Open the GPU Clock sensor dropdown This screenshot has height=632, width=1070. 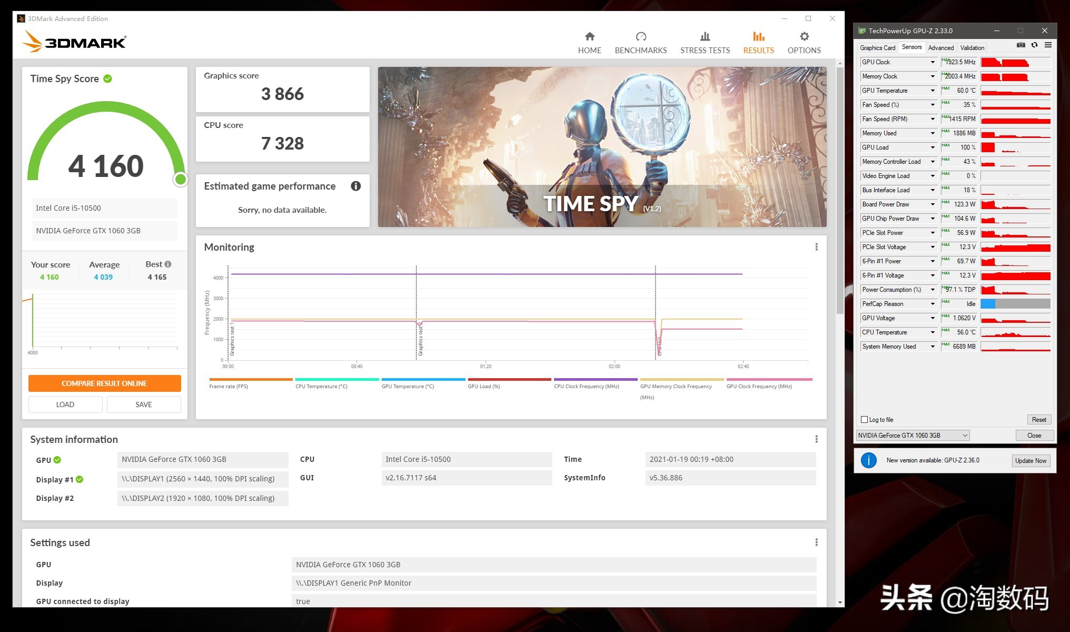pos(933,62)
